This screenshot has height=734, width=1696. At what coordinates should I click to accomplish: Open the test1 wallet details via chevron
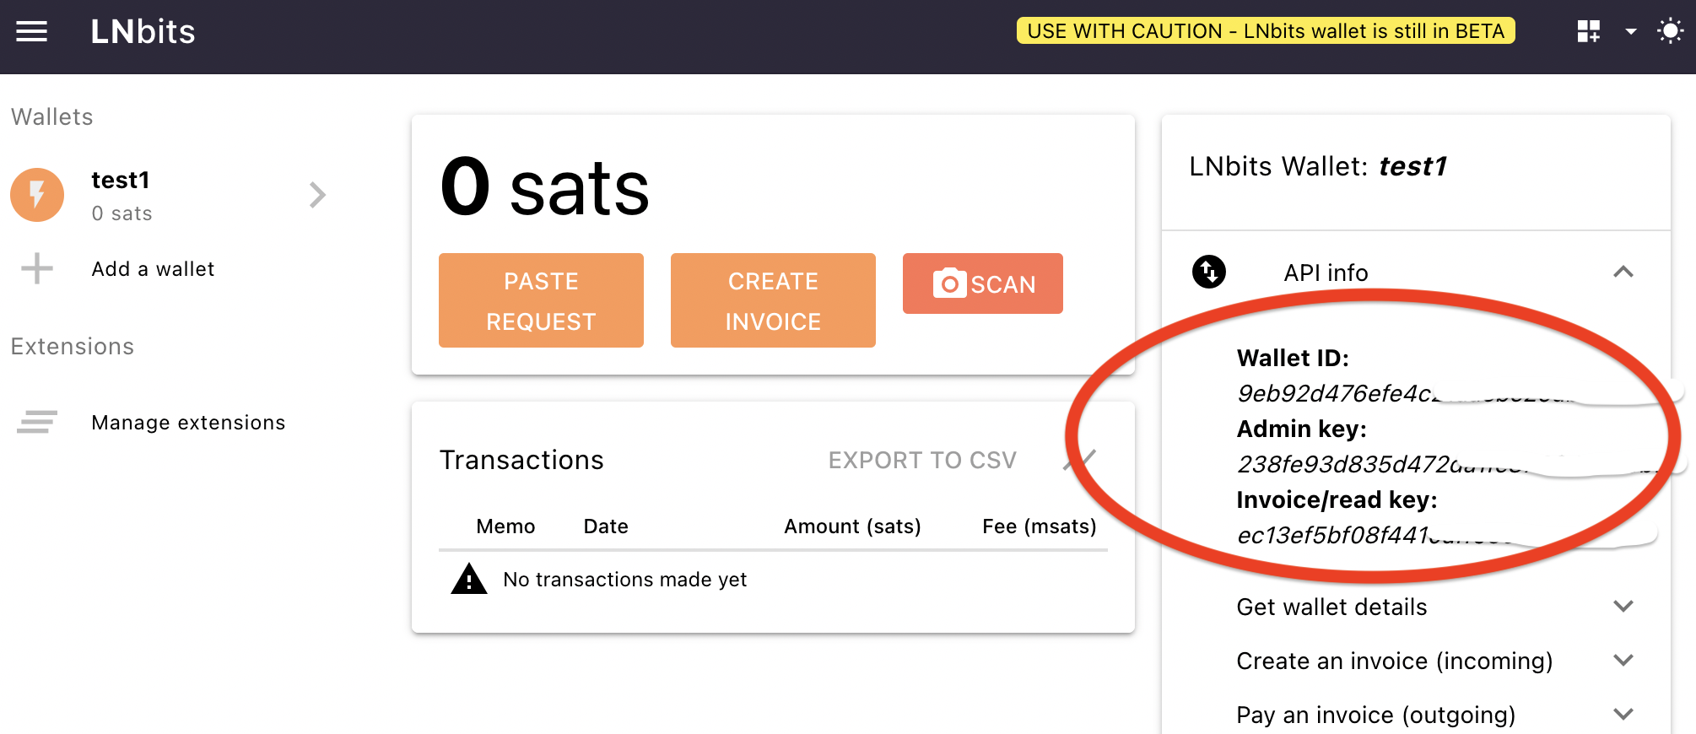point(318,195)
